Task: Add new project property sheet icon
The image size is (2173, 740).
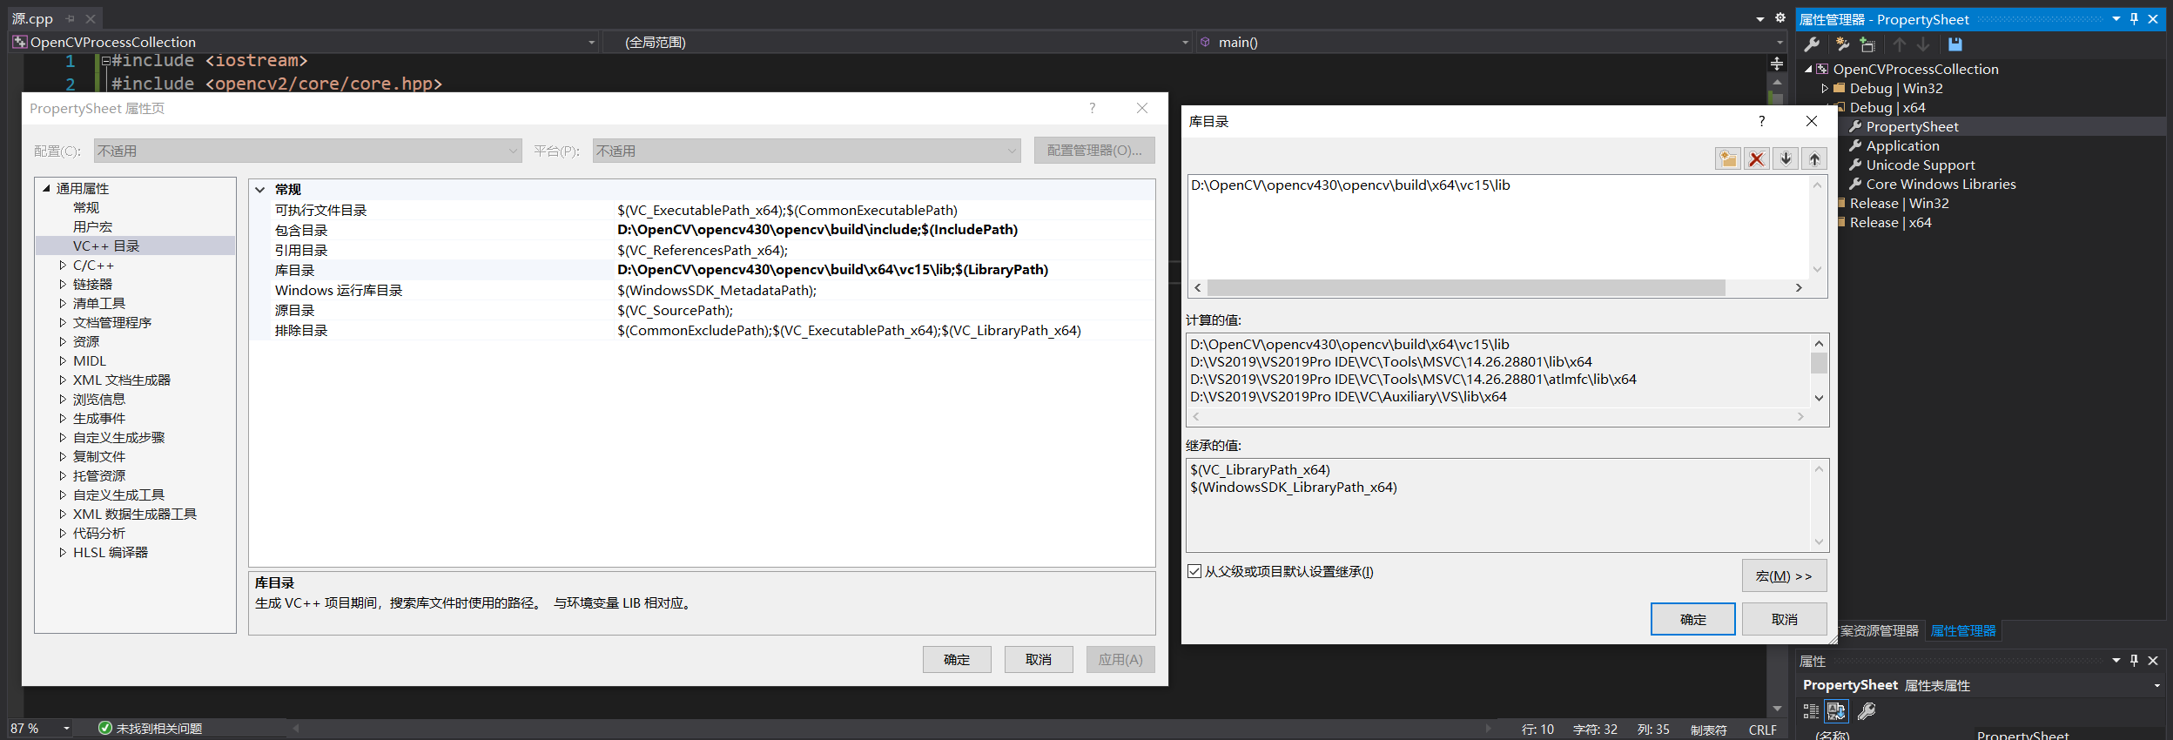Action: (1842, 44)
